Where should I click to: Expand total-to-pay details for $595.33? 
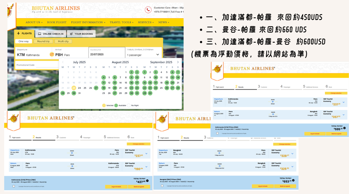345,128
